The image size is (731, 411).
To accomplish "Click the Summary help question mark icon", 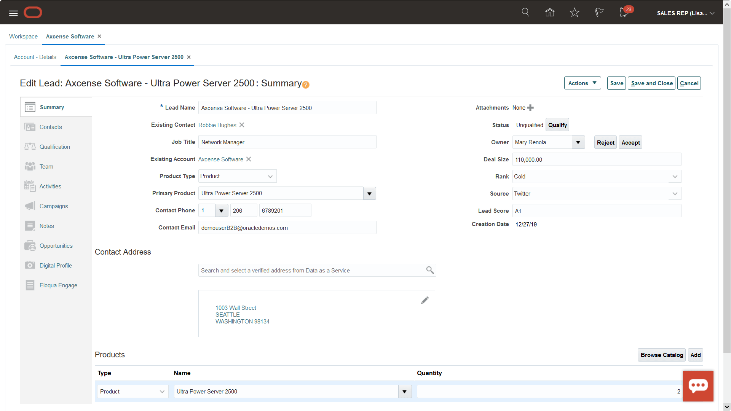I will coord(306,85).
